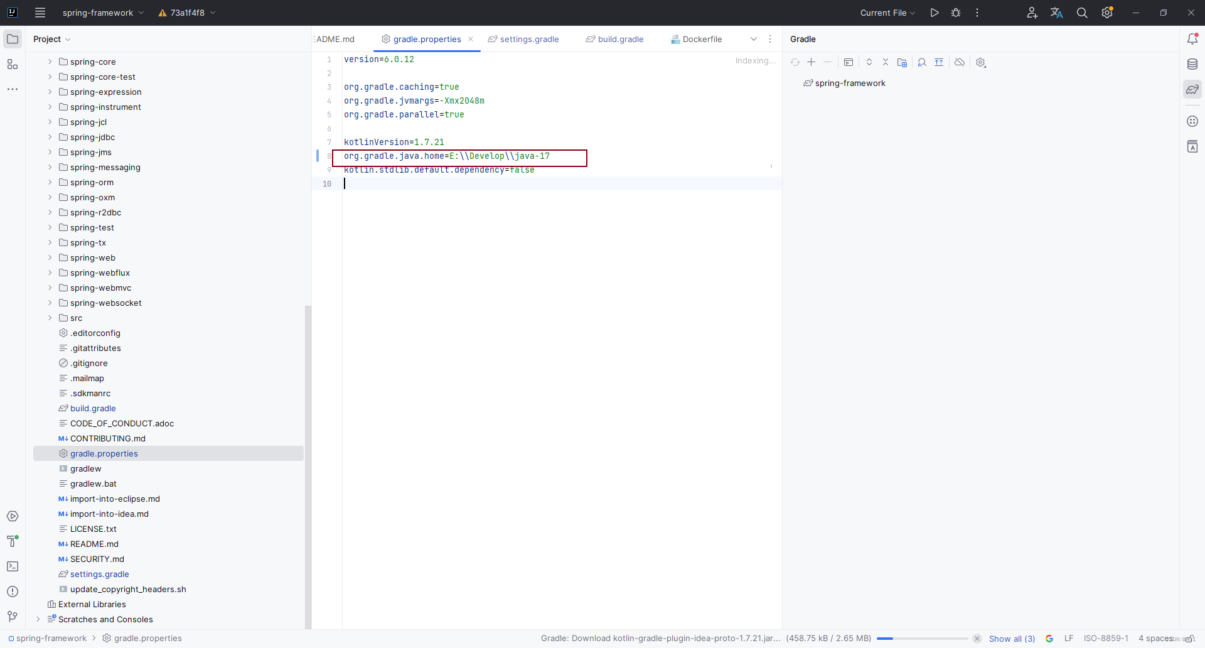Viewport: 1205px width, 648px height.
Task: Open More tool windows ellipsis button
Action: (13, 89)
